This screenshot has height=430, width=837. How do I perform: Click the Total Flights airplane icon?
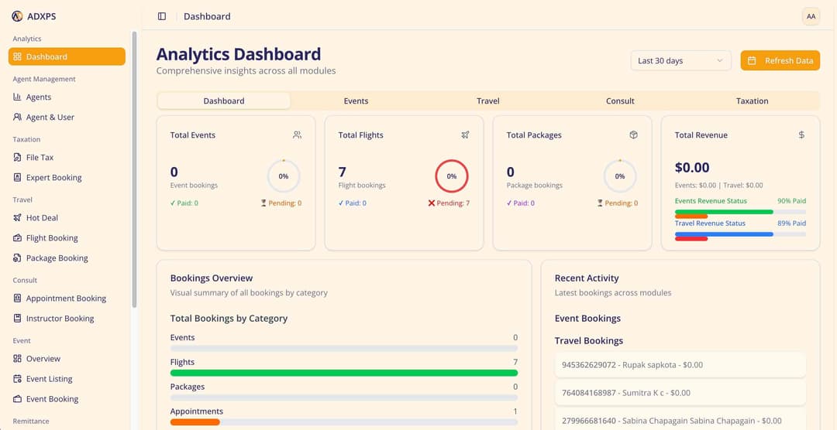point(465,135)
